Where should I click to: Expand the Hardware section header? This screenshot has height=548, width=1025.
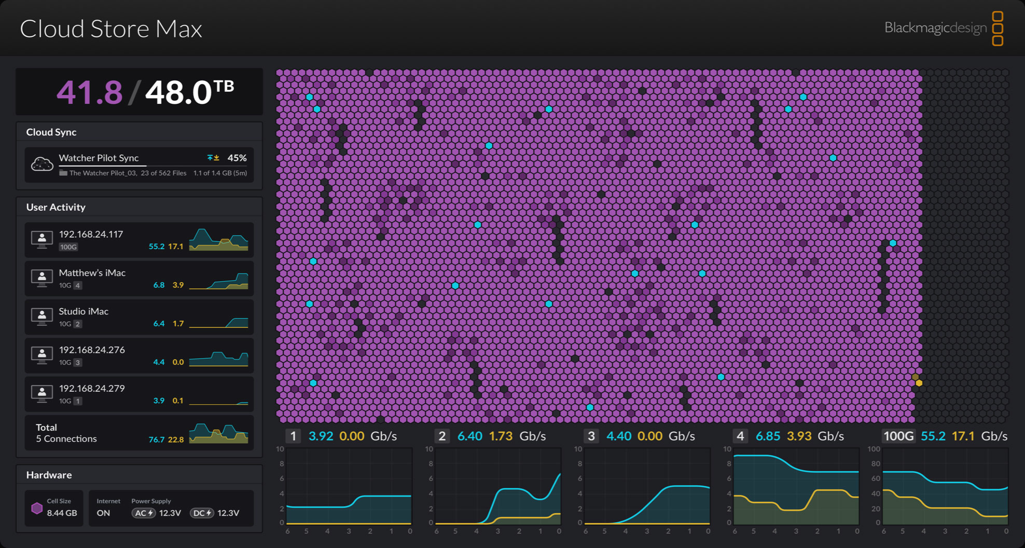tap(49, 474)
